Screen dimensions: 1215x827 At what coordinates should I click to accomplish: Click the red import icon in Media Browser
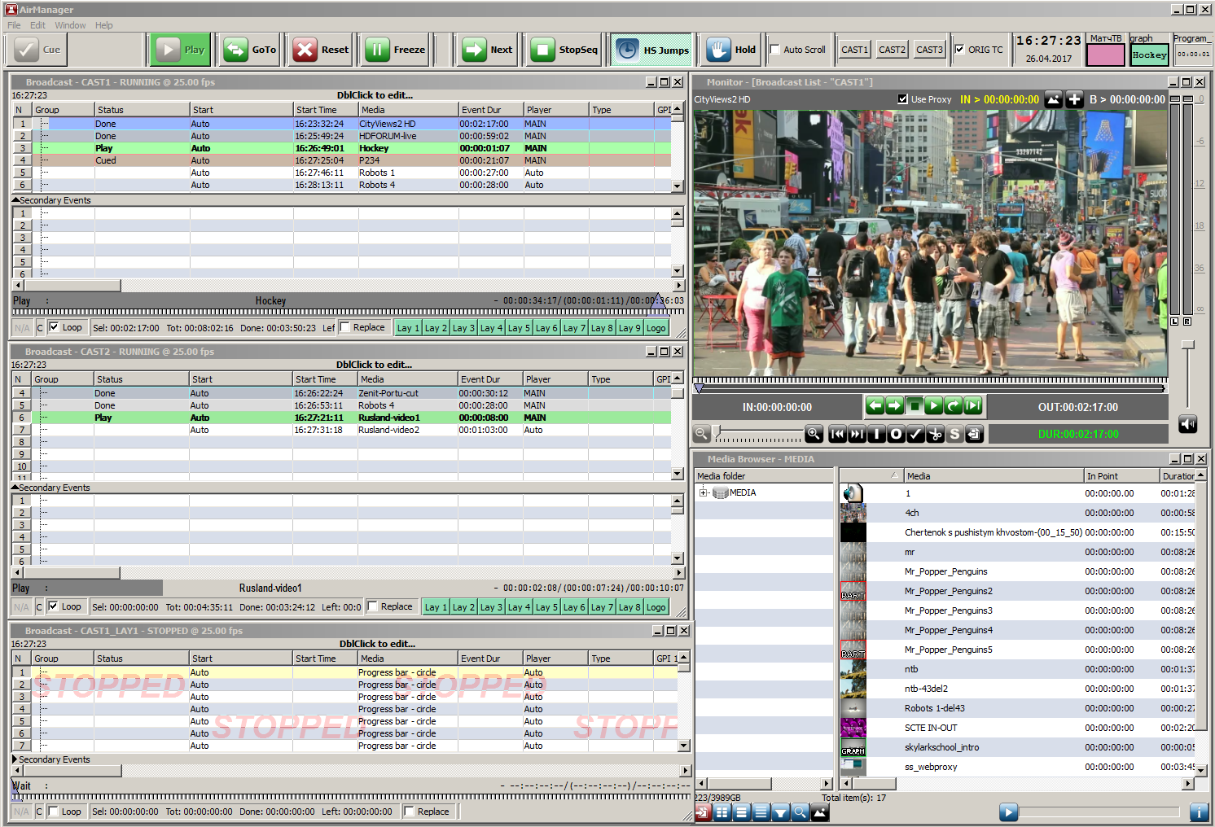click(x=702, y=812)
